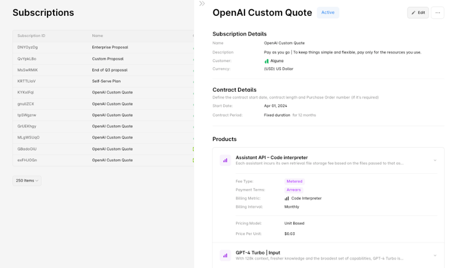Click the GPT-4 Turbo Input product icon
Screen dimensions: 457x268
225,255
